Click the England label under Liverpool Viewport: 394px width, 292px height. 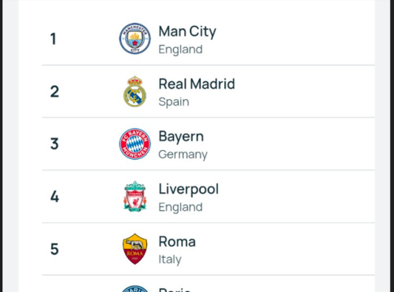click(x=180, y=207)
